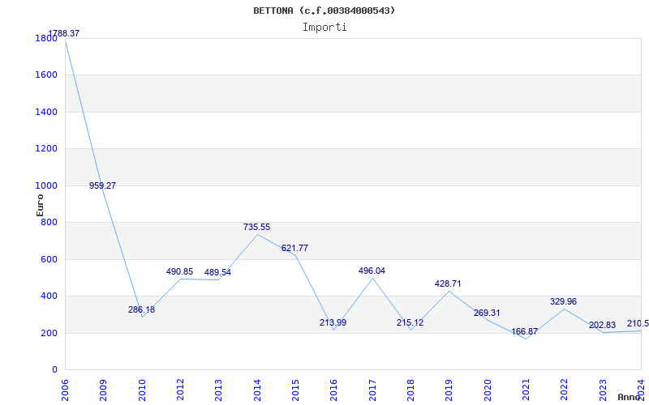Screen dimensions: 649x405
Task: Click x-axis year label 2013
Action: [x=218, y=390]
